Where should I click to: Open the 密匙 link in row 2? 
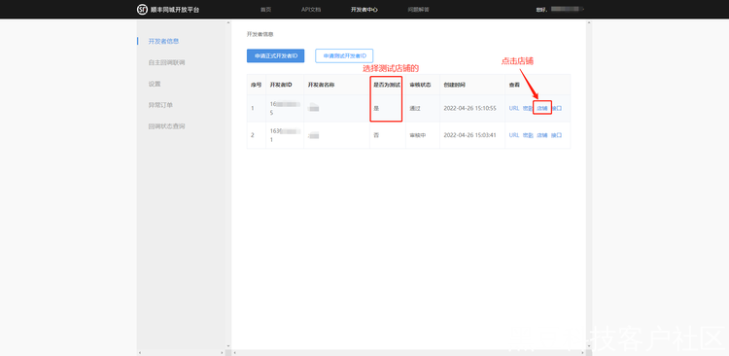pyautogui.click(x=528, y=135)
